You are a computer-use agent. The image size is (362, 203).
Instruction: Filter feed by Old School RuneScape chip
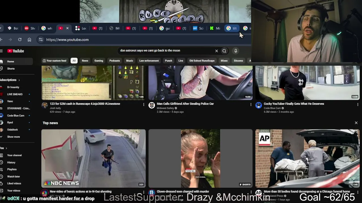point(202,61)
